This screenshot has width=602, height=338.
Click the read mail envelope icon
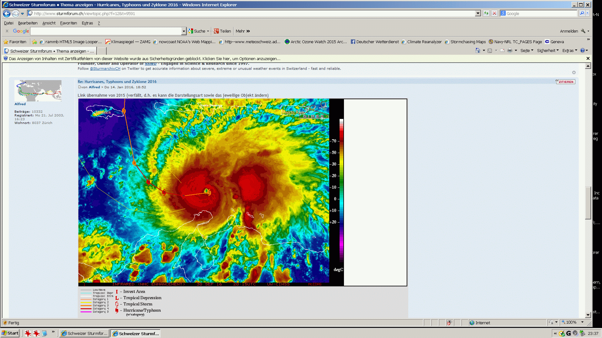502,50
